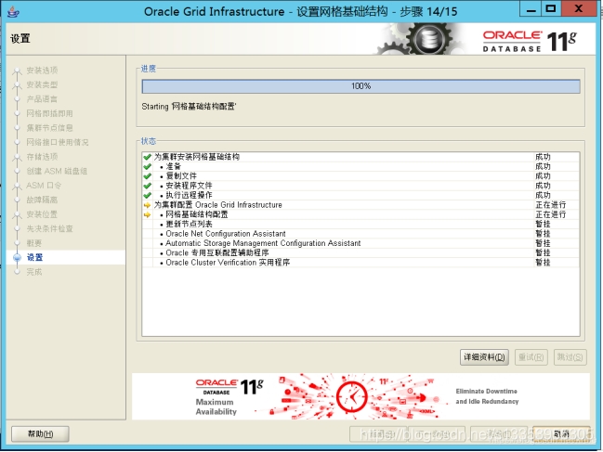Click status row 网格基础结构配置
603x452 pixels.
point(360,214)
